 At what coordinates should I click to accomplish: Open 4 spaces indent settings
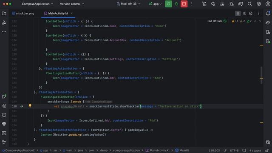(255, 150)
